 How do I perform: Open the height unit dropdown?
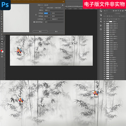click(x=58, y=16)
